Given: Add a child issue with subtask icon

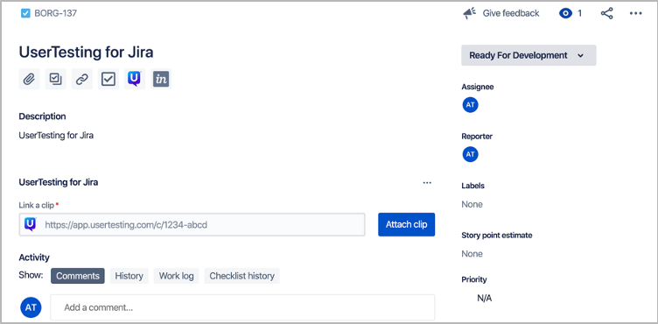Looking at the screenshot, I should pyautogui.click(x=55, y=79).
